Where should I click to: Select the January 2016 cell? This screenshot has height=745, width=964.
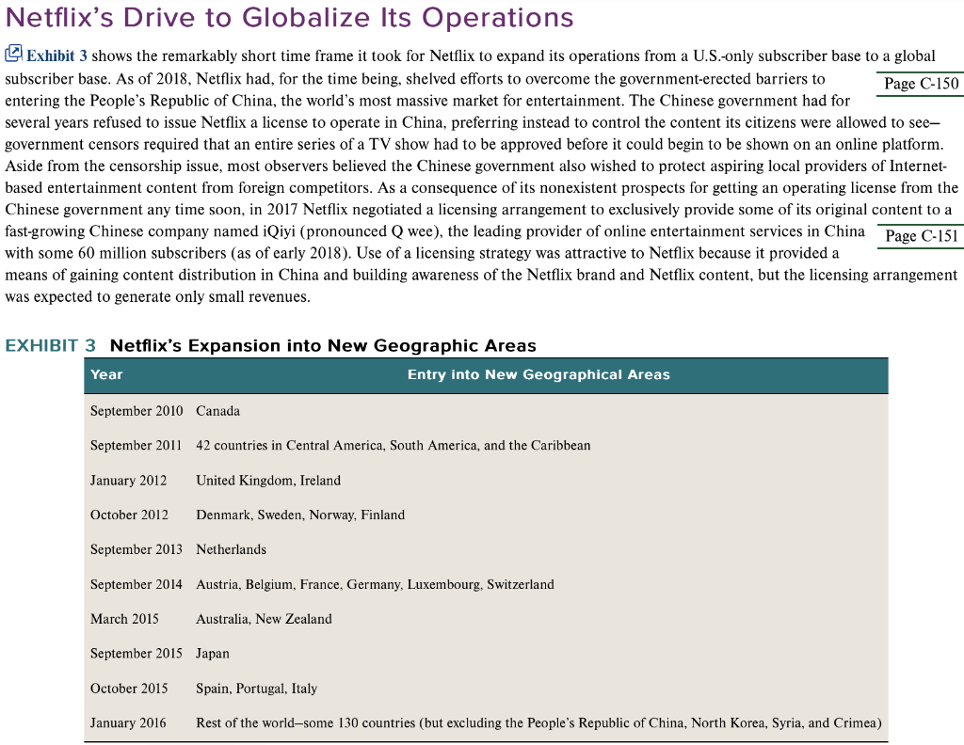tap(128, 722)
